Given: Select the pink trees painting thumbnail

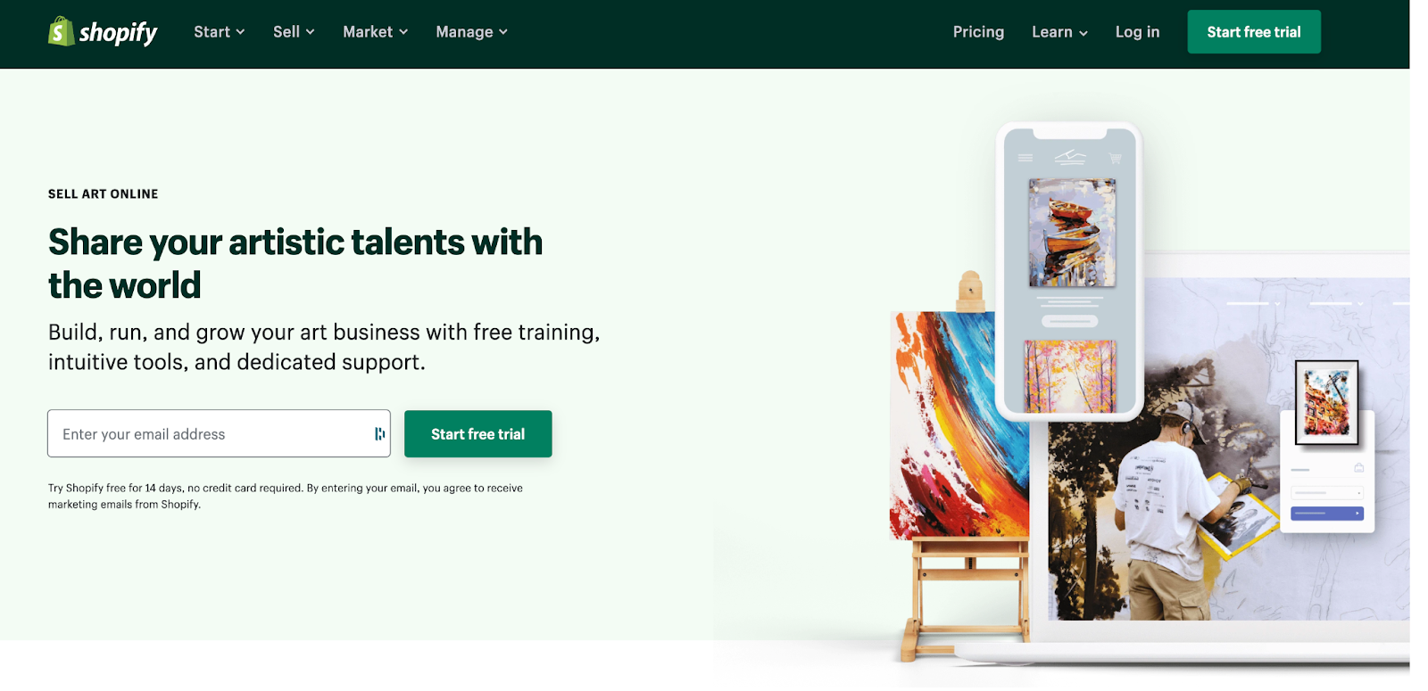Looking at the screenshot, I should (1069, 376).
